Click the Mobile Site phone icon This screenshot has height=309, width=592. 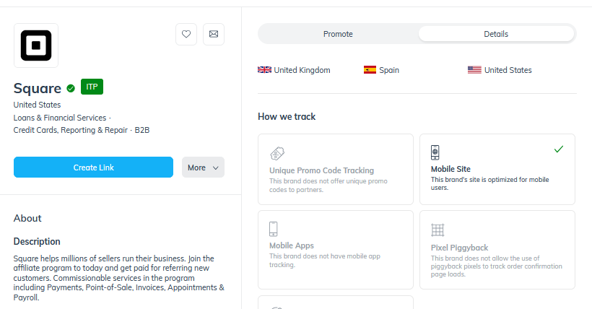pyautogui.click(x=435, y=152)
